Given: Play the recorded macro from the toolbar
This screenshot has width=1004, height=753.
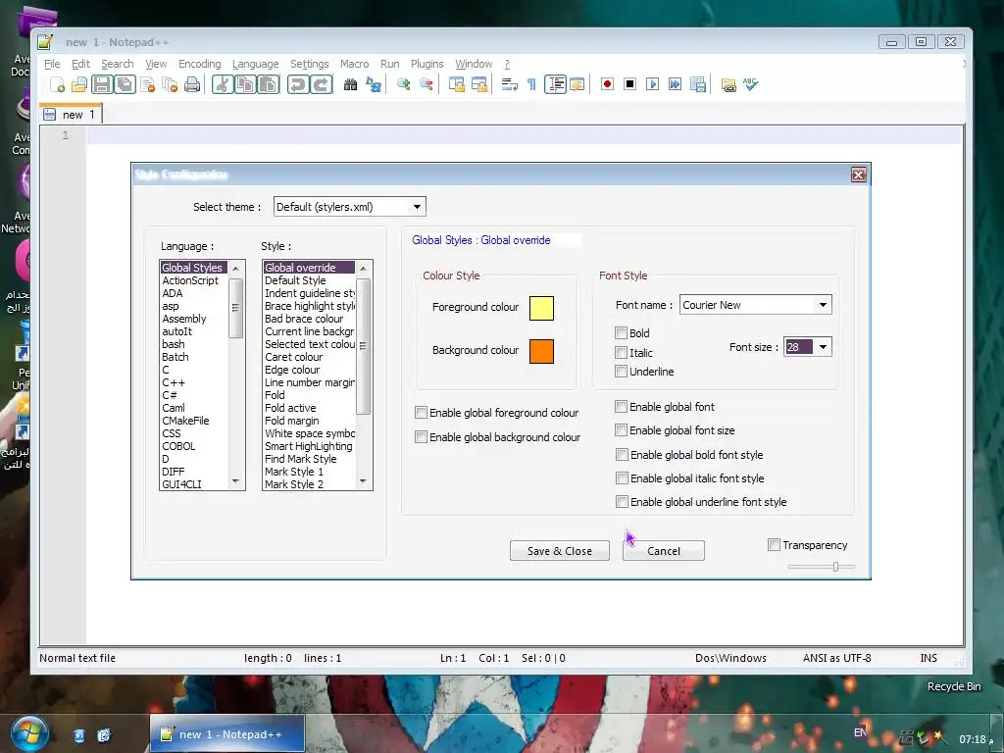Looking at the screenshot, I should point(652,84).
